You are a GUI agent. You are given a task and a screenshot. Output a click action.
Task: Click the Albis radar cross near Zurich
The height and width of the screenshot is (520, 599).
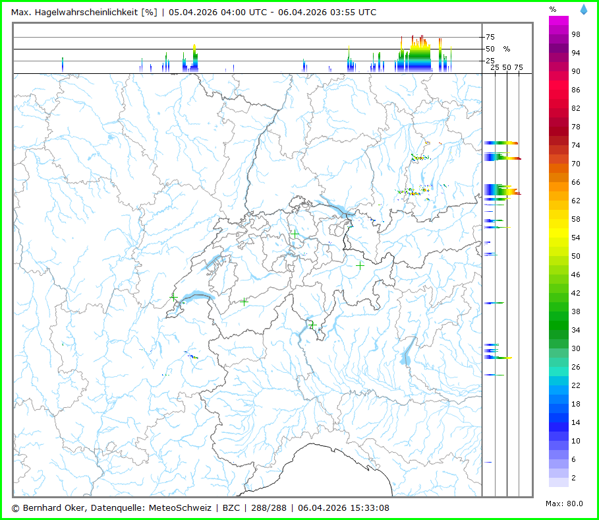tap(295, 234)
